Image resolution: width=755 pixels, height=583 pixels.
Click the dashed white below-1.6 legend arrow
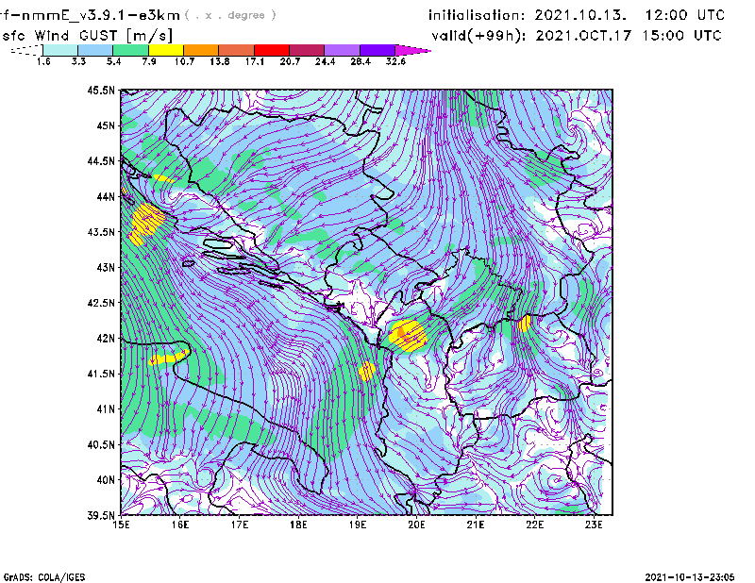(x=26, y=50)
